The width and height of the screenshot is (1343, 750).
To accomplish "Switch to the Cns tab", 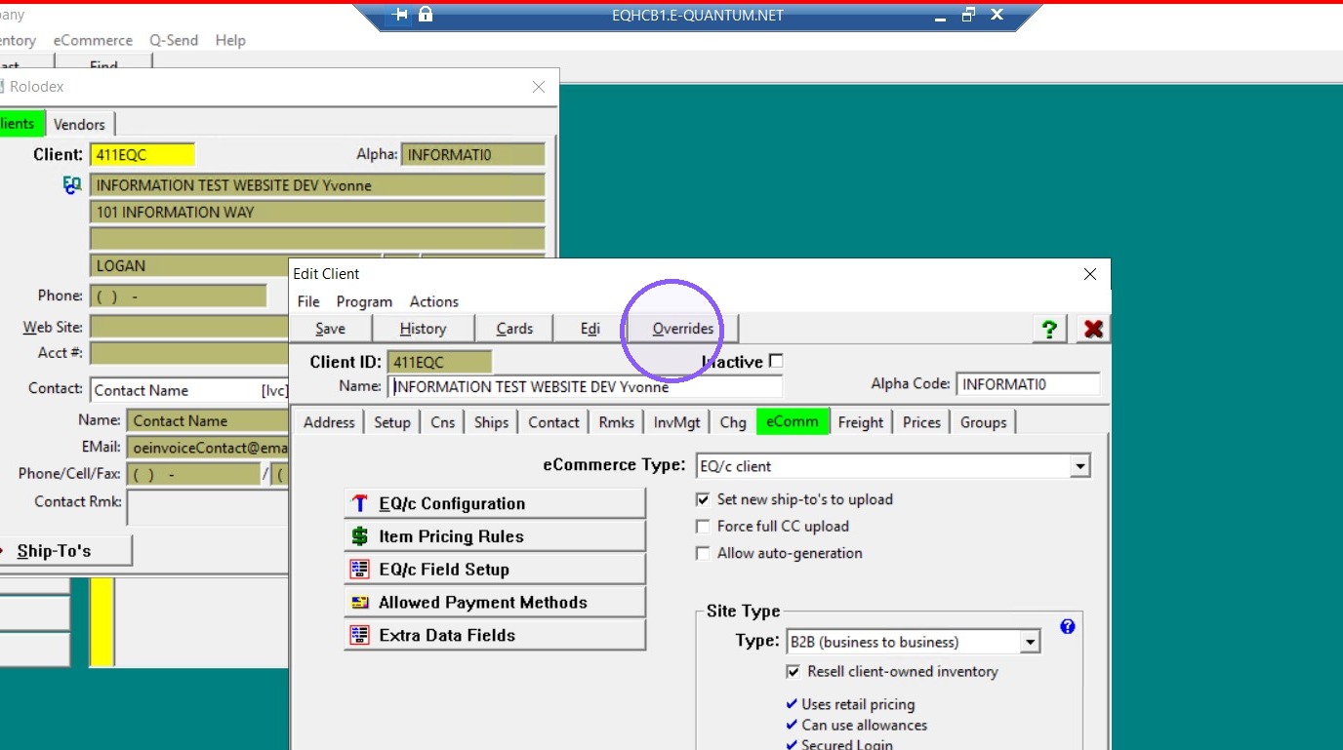I will click(x=443, y=422).
